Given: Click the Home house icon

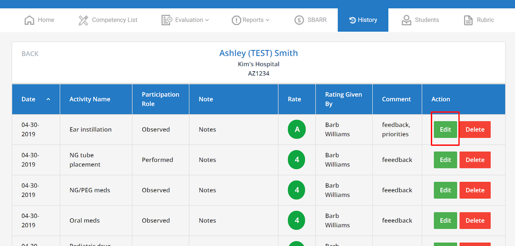Looking at the screenshot, I should tap(29, 20).
